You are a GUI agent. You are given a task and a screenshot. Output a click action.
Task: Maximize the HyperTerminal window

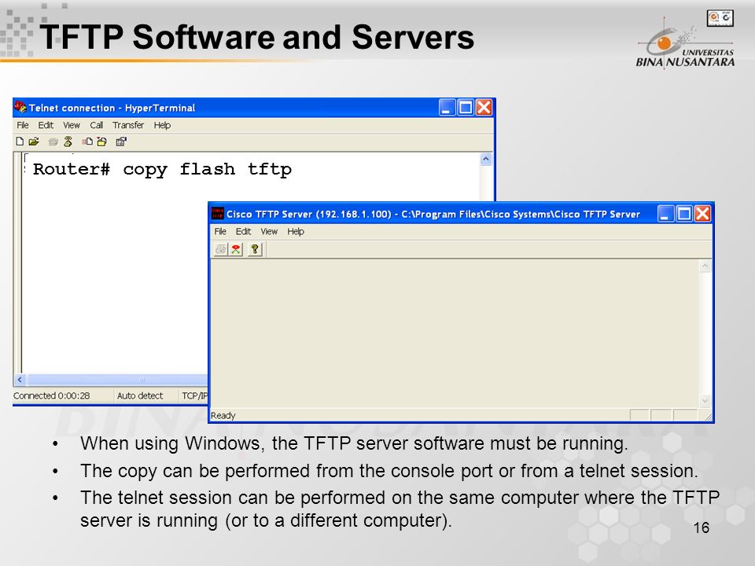pos(466,108)
